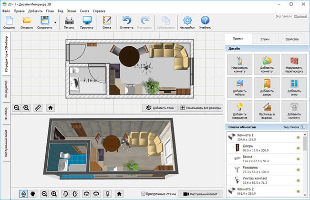This screenshot has width=310, height=200.
Task: Zoom in on the 2D plan
Action: (x=26, y=108)
